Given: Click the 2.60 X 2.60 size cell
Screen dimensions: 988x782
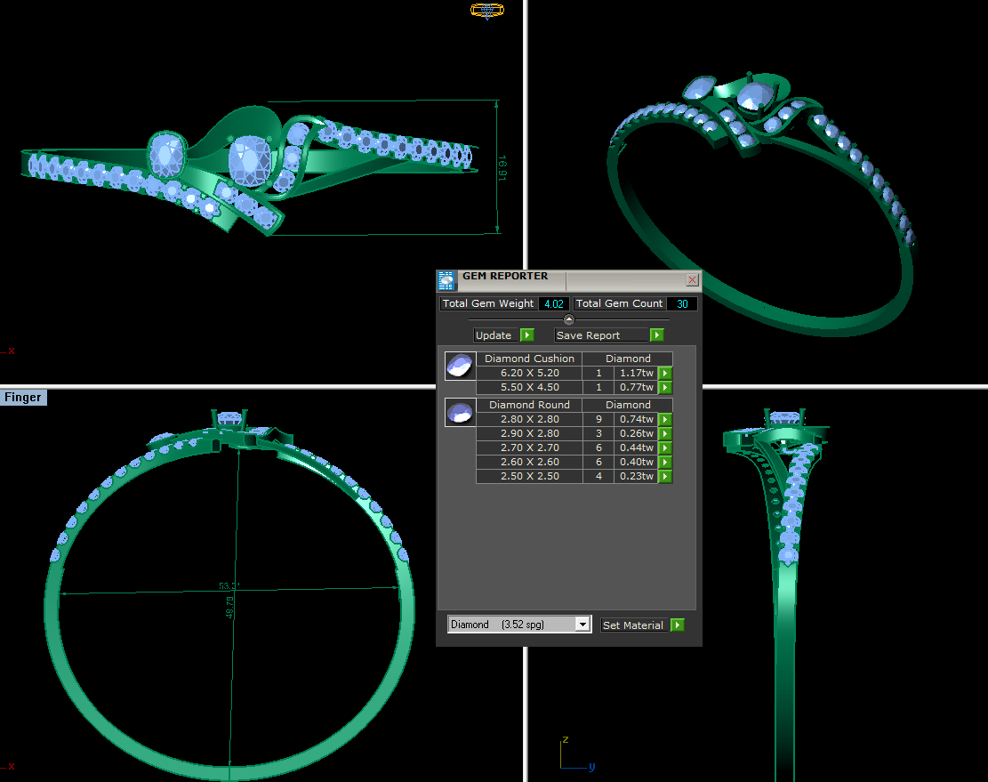Looking at the screenshot, I should click(x=529, y=462).
